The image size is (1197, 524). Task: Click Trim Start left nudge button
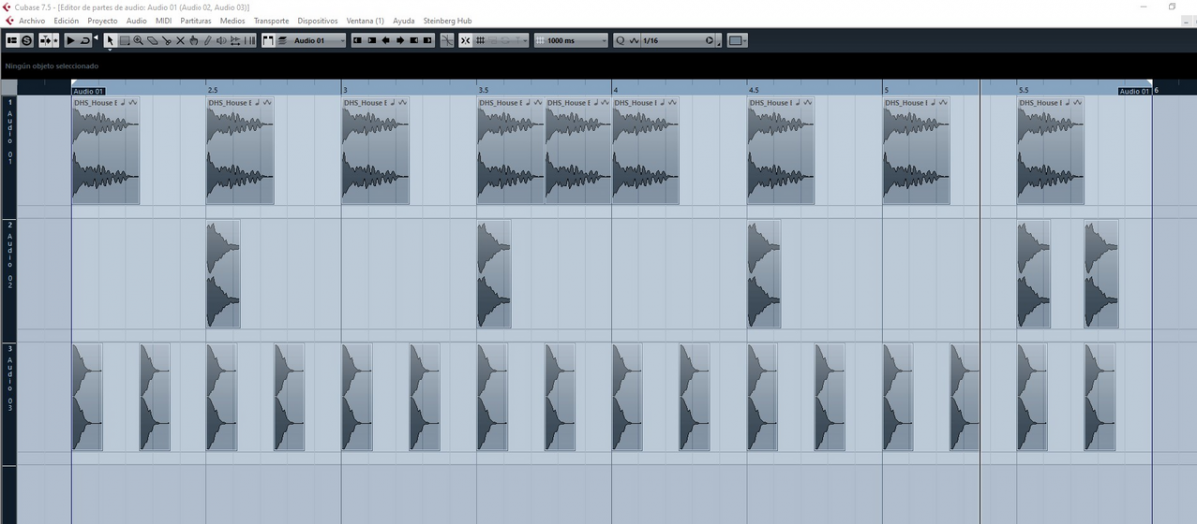tap(358, 40)
